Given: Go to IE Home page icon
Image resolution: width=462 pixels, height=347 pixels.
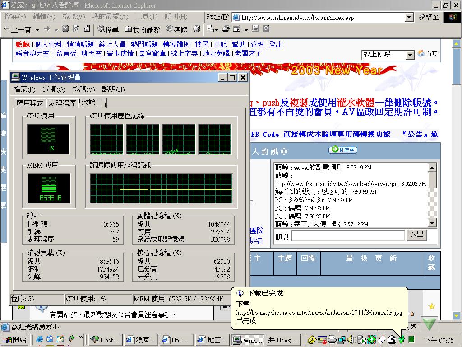Looking at the screenshot, I should pos(87,29).
